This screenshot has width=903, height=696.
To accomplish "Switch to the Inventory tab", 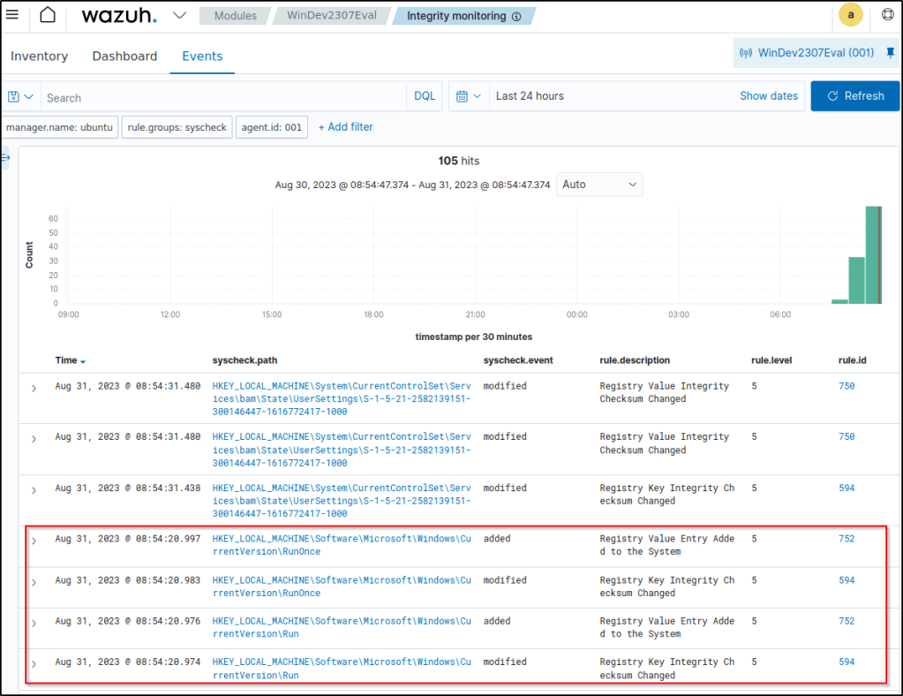I will click(39, 56).
